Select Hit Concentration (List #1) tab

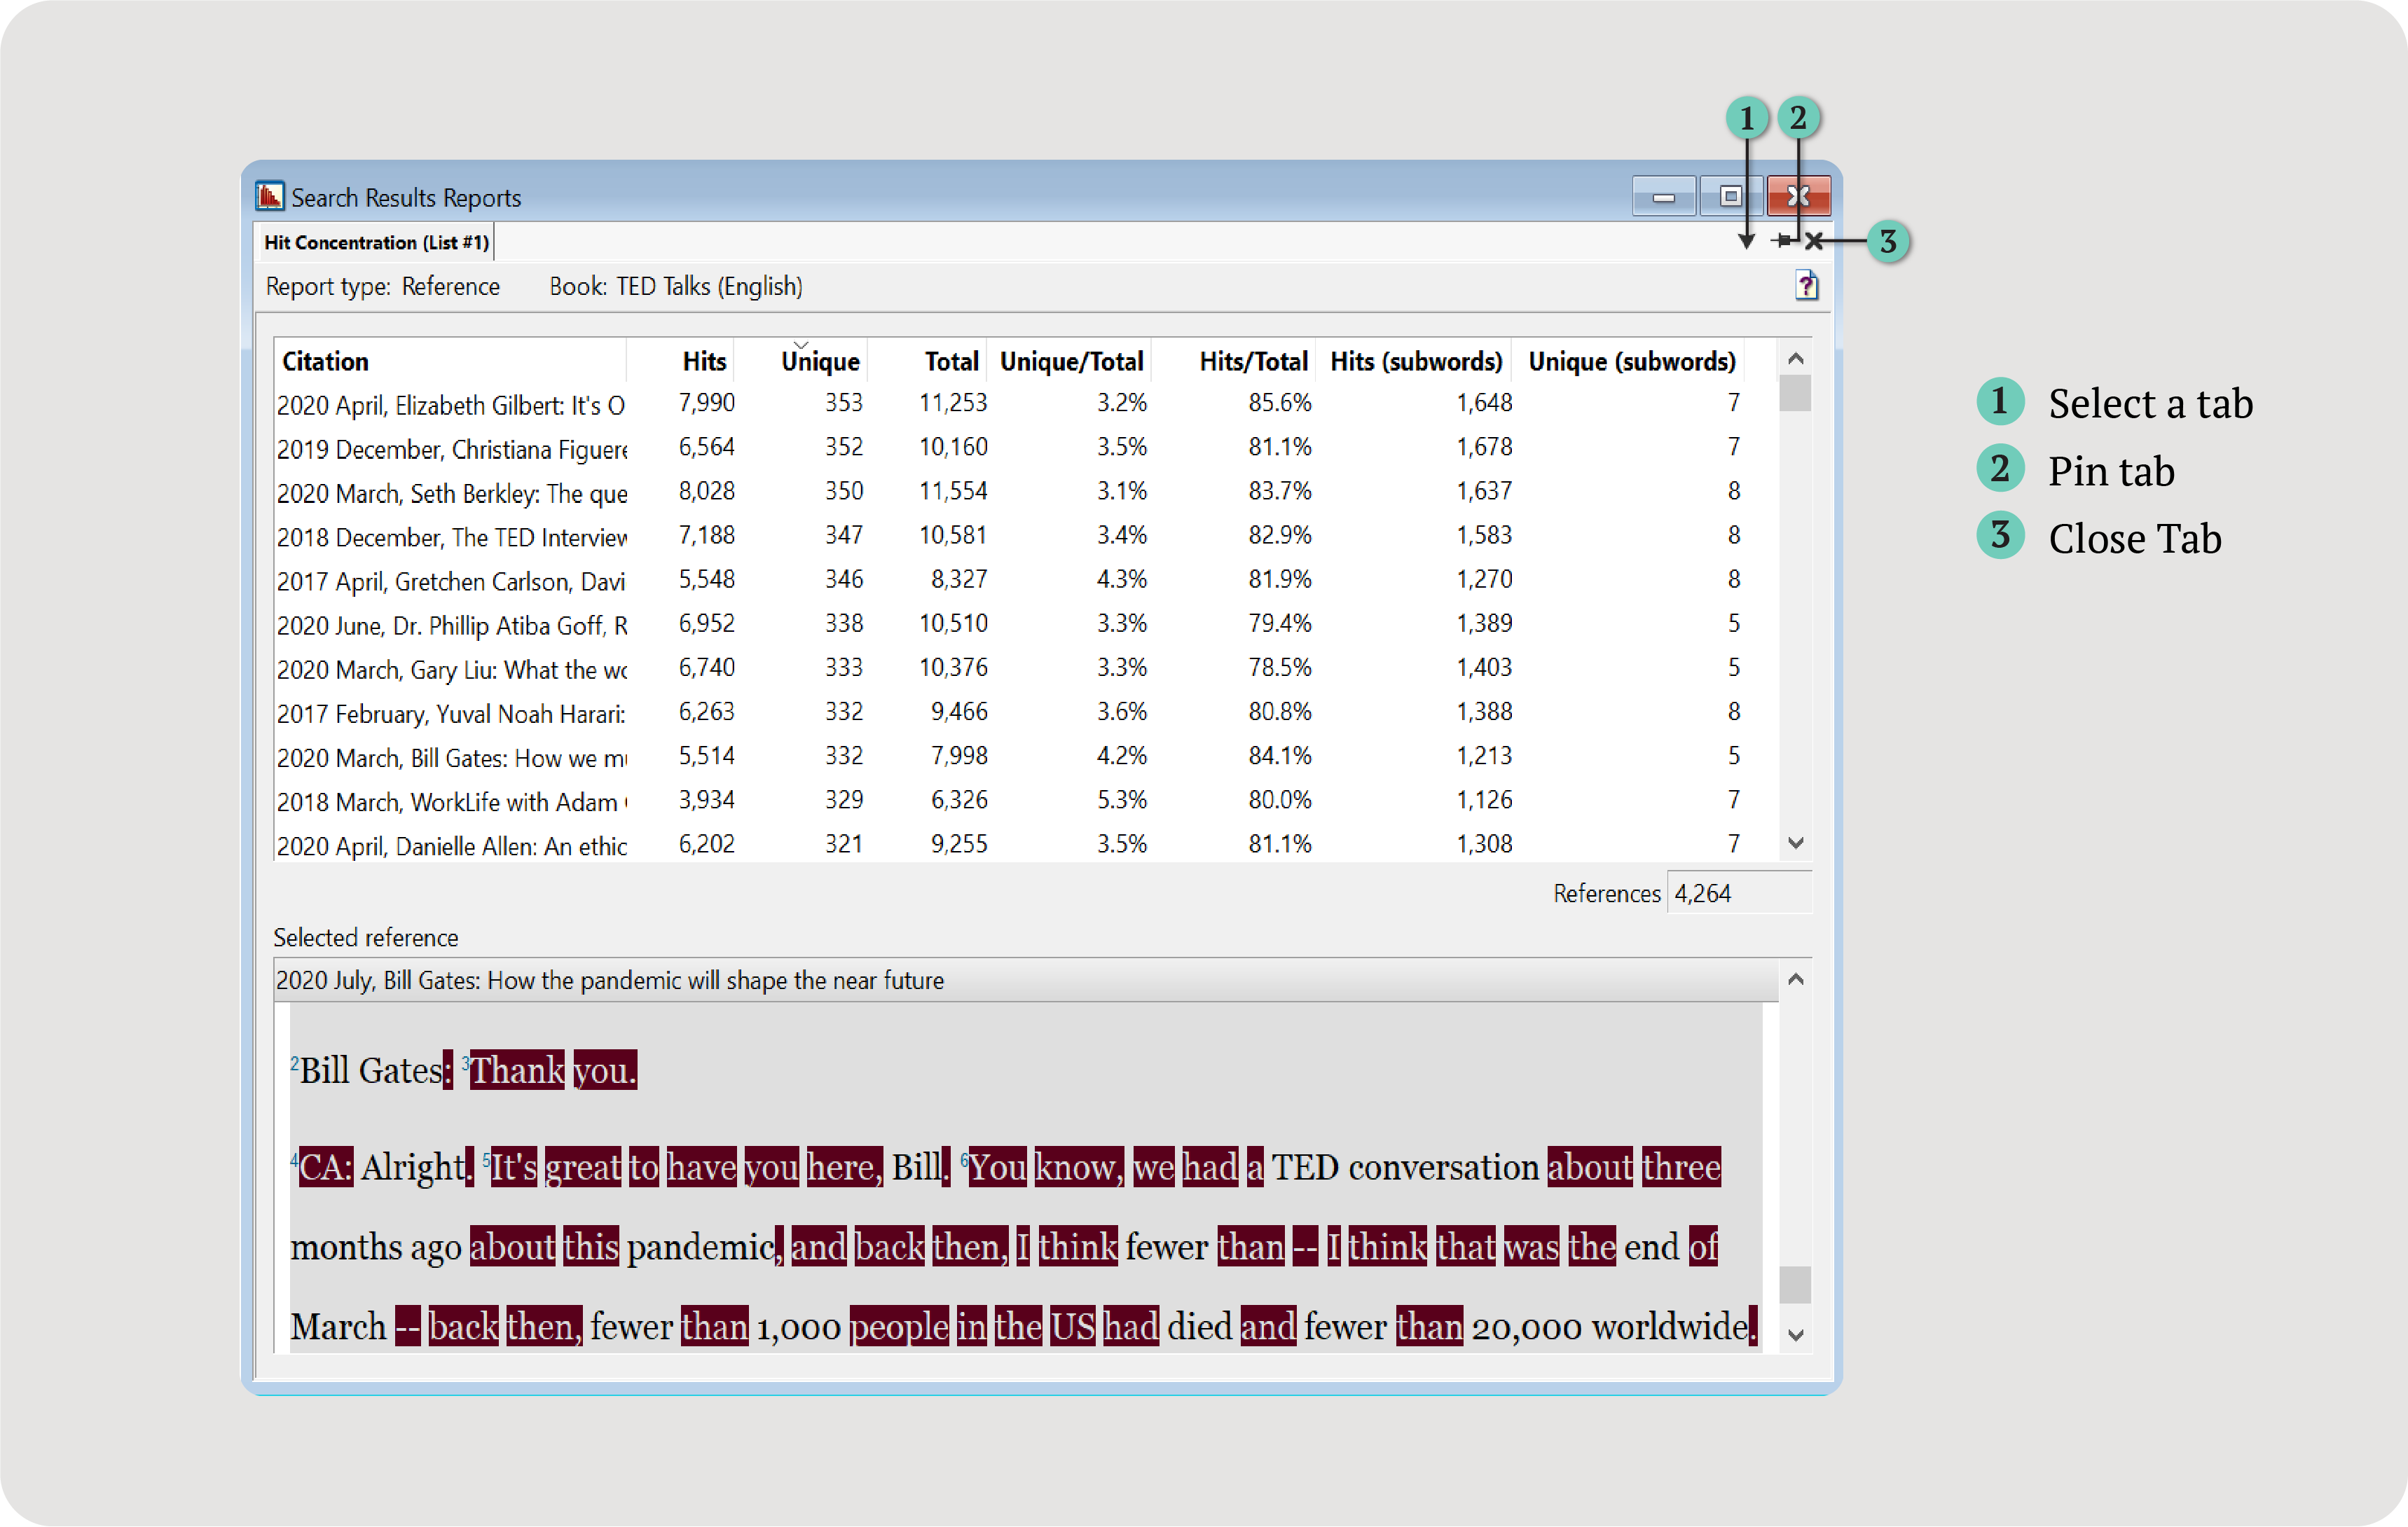376,243
